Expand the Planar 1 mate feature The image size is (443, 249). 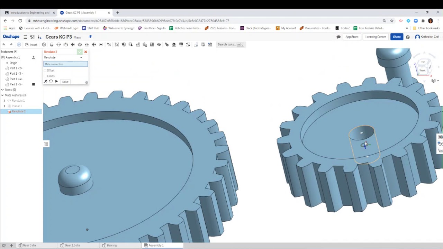click(4, 106)
